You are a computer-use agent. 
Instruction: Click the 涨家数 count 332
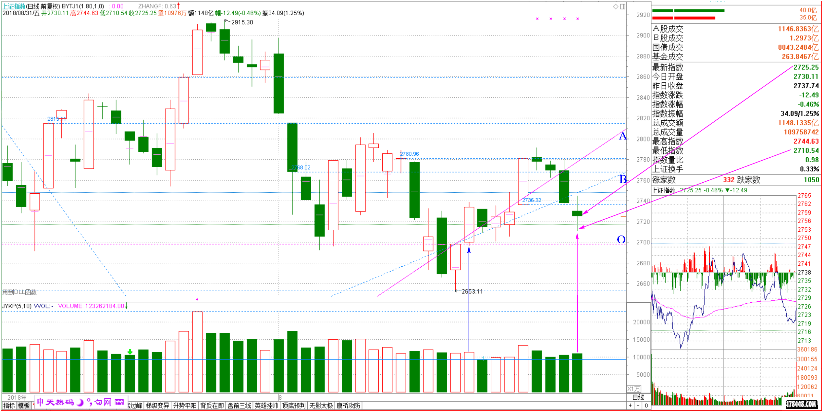[x=729, y=180]
